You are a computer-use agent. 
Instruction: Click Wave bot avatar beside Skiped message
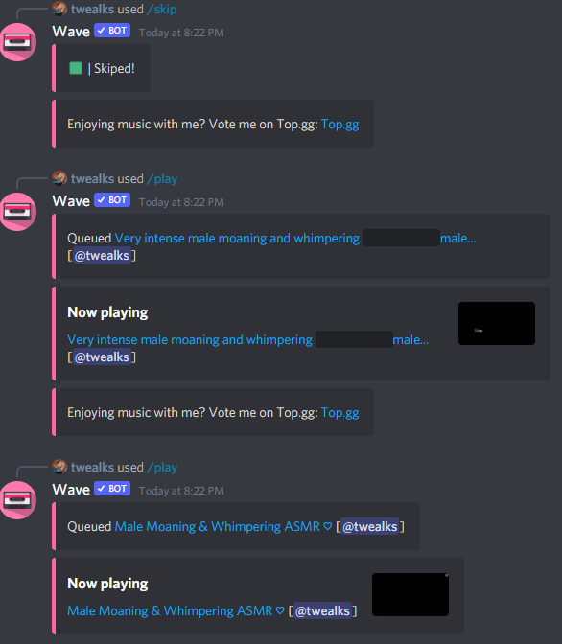17,42
